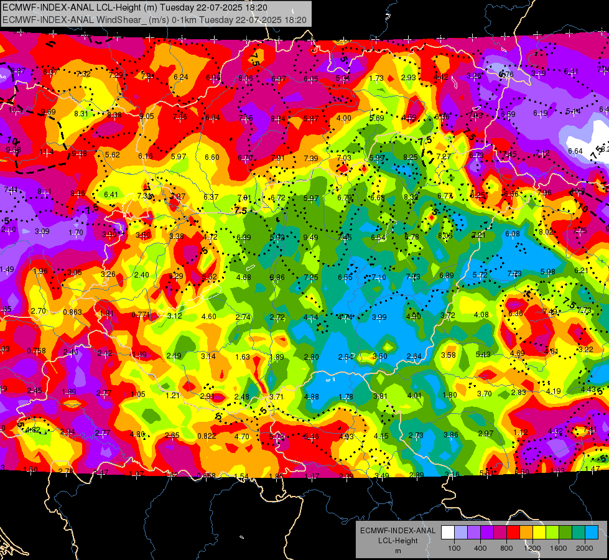Click the wind shear value "1.21"
Screen dimensions: 609x560
pyautogui.click(x=172, y=396)
